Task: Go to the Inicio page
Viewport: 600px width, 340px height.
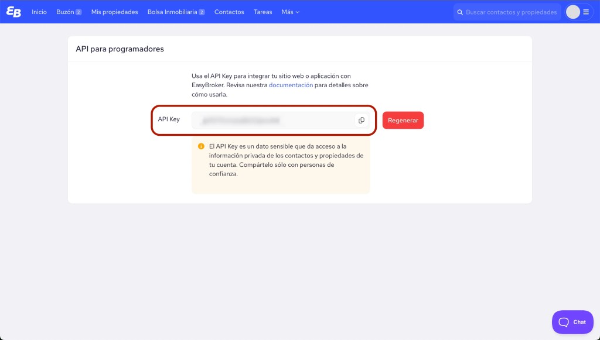Action: [39, 12]
